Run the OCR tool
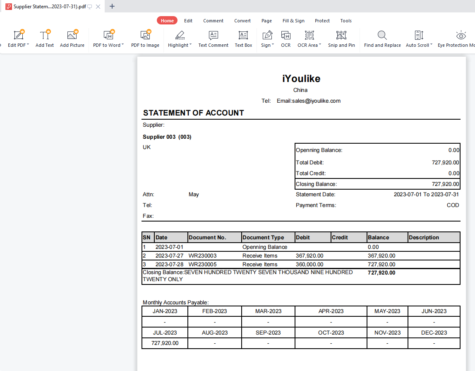The height and width of the screenshot is (371, 475). [285, 36]
